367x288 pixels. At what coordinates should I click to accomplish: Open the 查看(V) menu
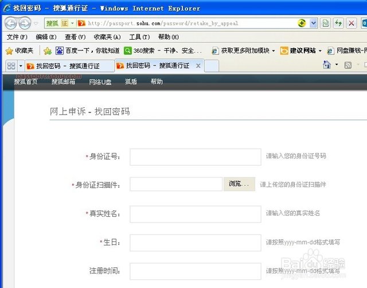pos(75,37)
